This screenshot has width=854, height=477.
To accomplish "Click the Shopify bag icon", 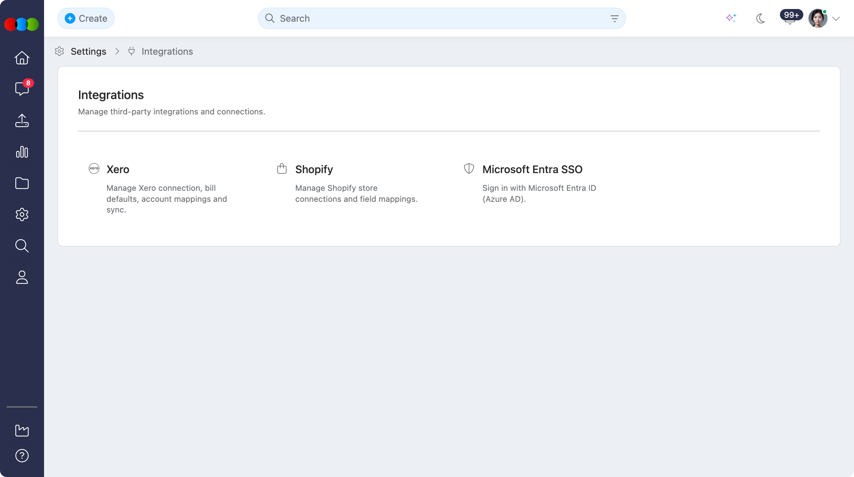I will tap(282, 168).
